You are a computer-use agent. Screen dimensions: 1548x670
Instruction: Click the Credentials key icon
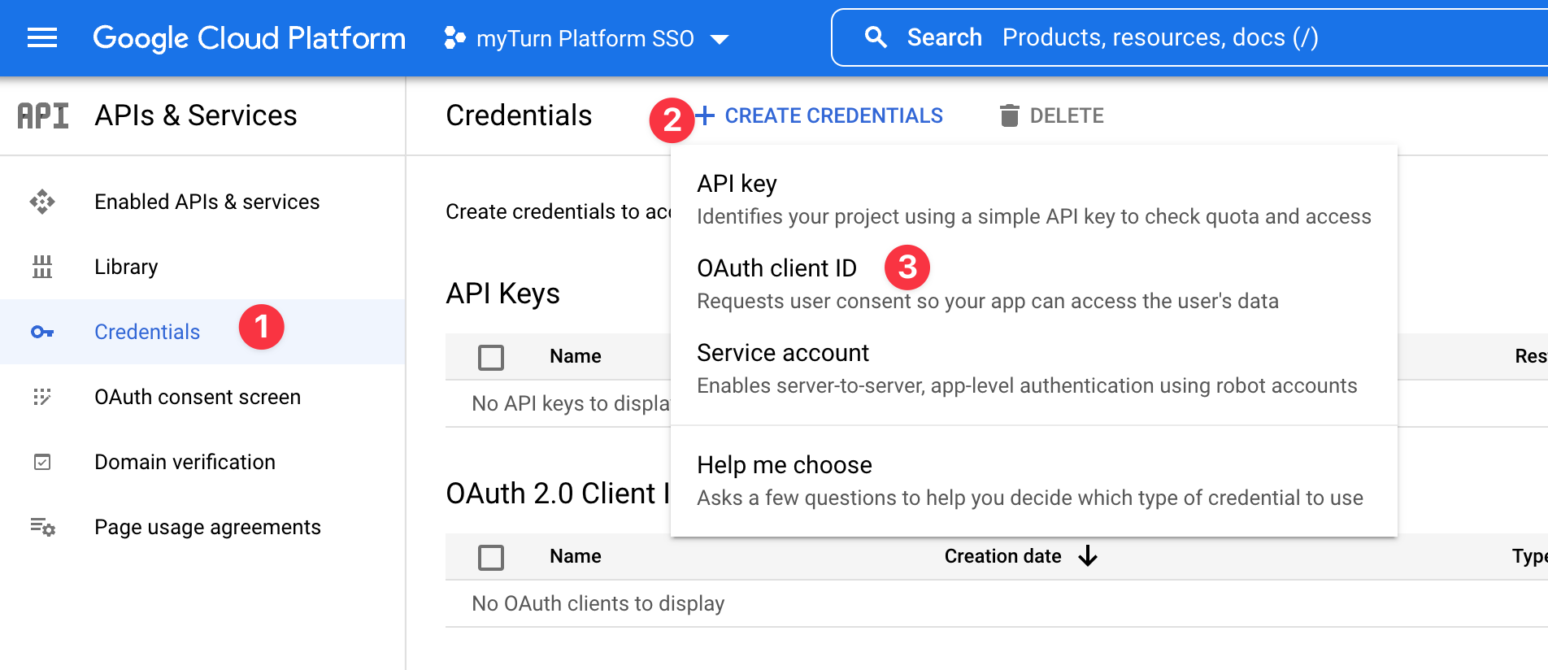42,332
